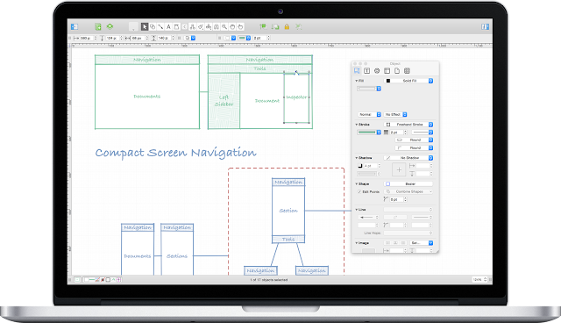Select the Rubber Stamp tool

pos(209,27)
